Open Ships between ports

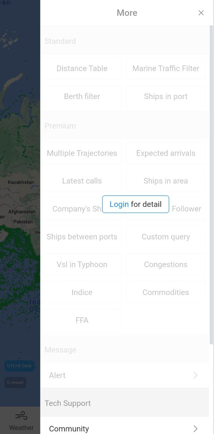[x=82, y=237]
